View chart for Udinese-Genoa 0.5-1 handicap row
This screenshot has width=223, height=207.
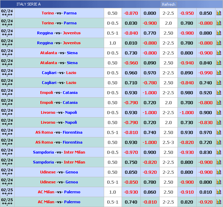click(x=219, y=182)
